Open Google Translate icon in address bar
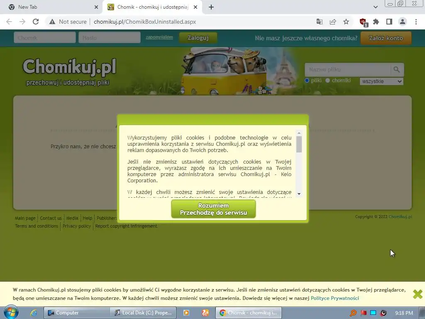Viewport: 425px width, 319px height. click(320, 22)
